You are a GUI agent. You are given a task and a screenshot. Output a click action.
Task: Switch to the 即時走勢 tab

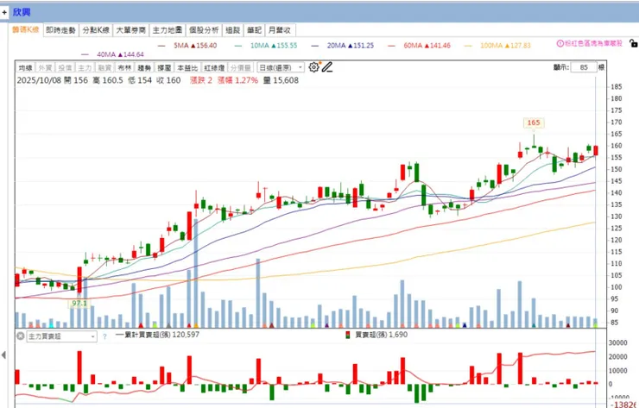coord(60,30)
